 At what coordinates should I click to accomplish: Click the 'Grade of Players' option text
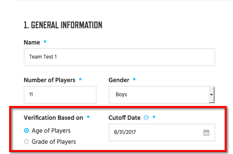coord(54,142)
